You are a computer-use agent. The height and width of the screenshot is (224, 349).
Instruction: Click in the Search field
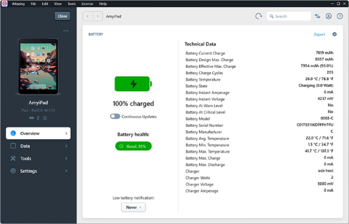click(x=289, y=16)
